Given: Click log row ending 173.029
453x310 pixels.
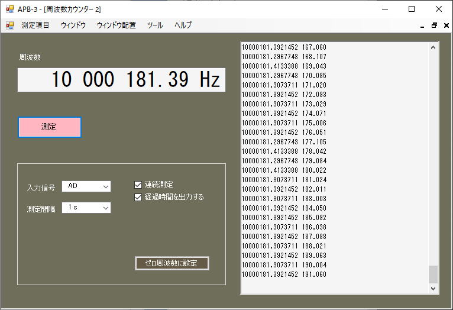Looking at the screenshot, I should tap(284, 104).
